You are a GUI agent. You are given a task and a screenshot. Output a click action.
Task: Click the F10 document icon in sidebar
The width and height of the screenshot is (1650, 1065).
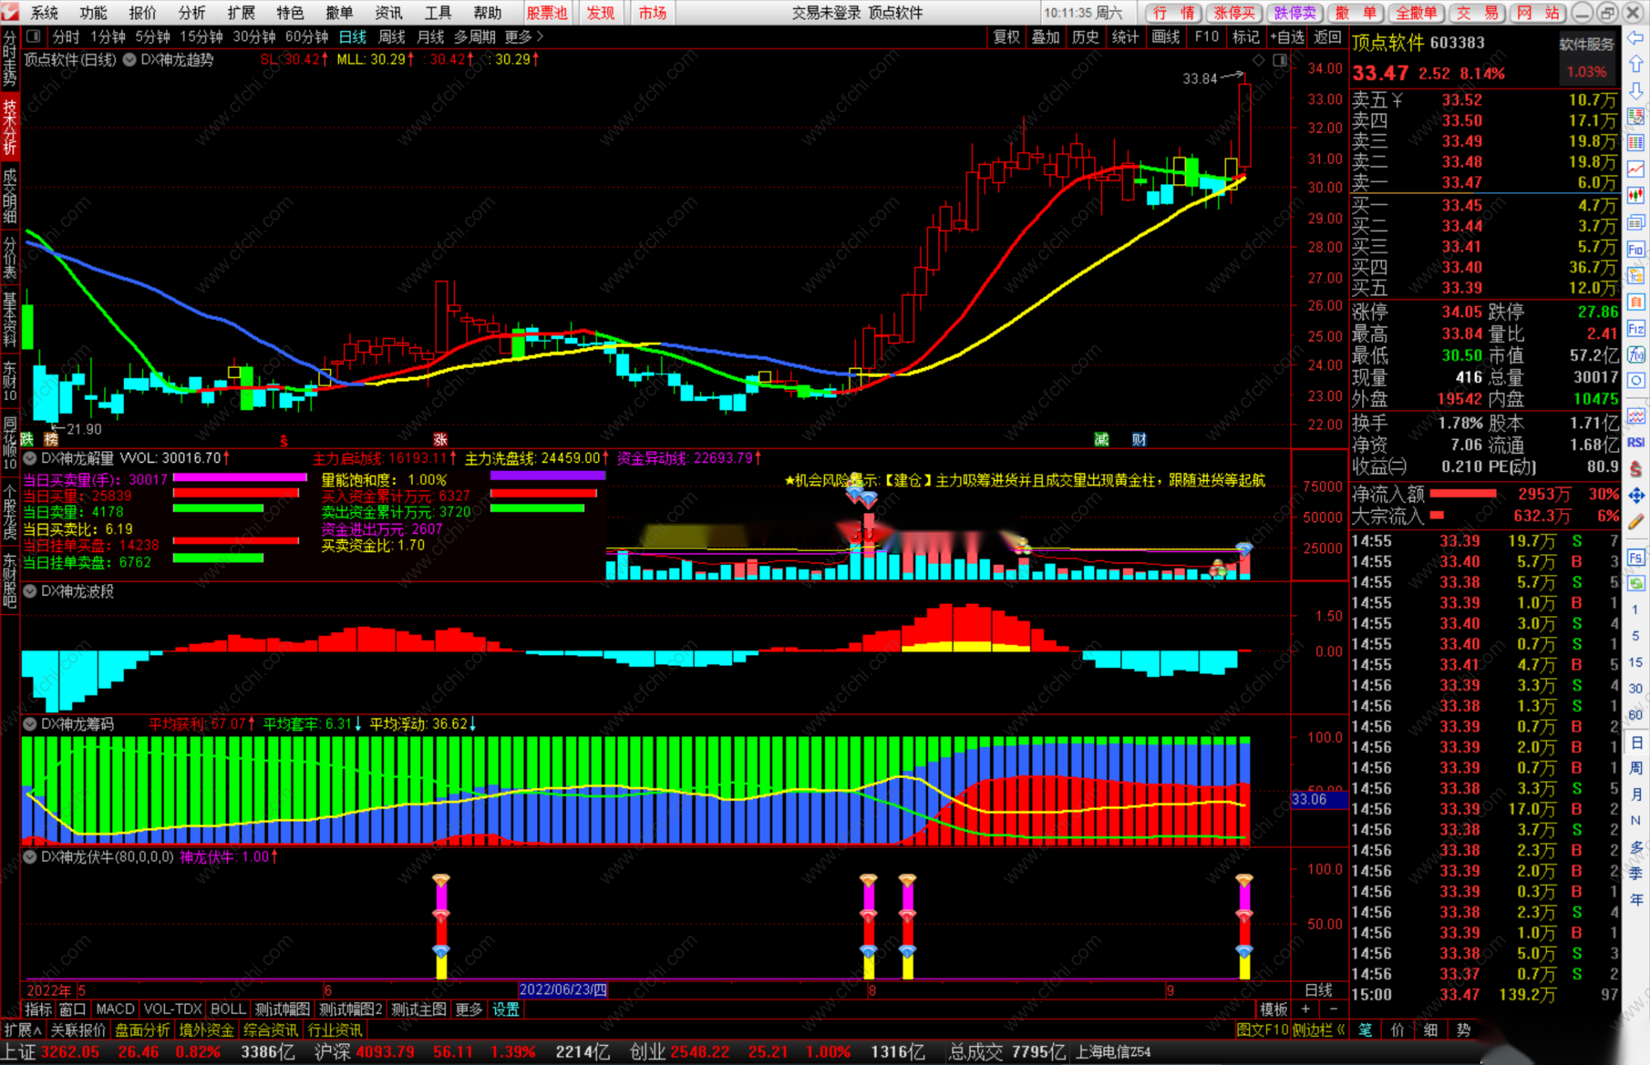tap(1636, 249)
